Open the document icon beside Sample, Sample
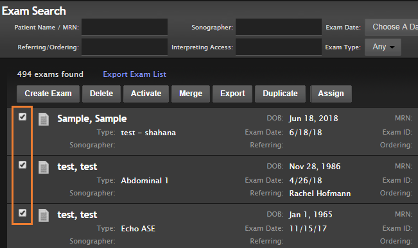 (44, 119)
